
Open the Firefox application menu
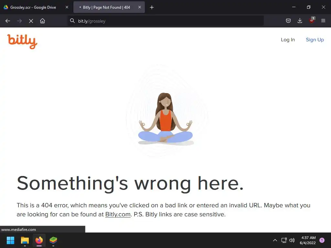click(x=323, y=21)
